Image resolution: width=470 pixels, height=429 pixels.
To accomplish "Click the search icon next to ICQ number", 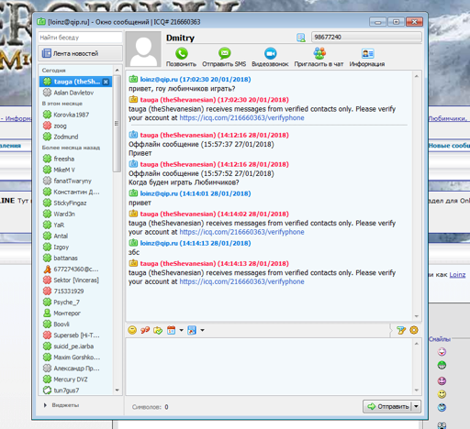I will [301, 38].
